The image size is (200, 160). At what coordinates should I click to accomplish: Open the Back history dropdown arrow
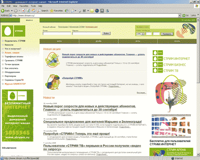point(12,11)
